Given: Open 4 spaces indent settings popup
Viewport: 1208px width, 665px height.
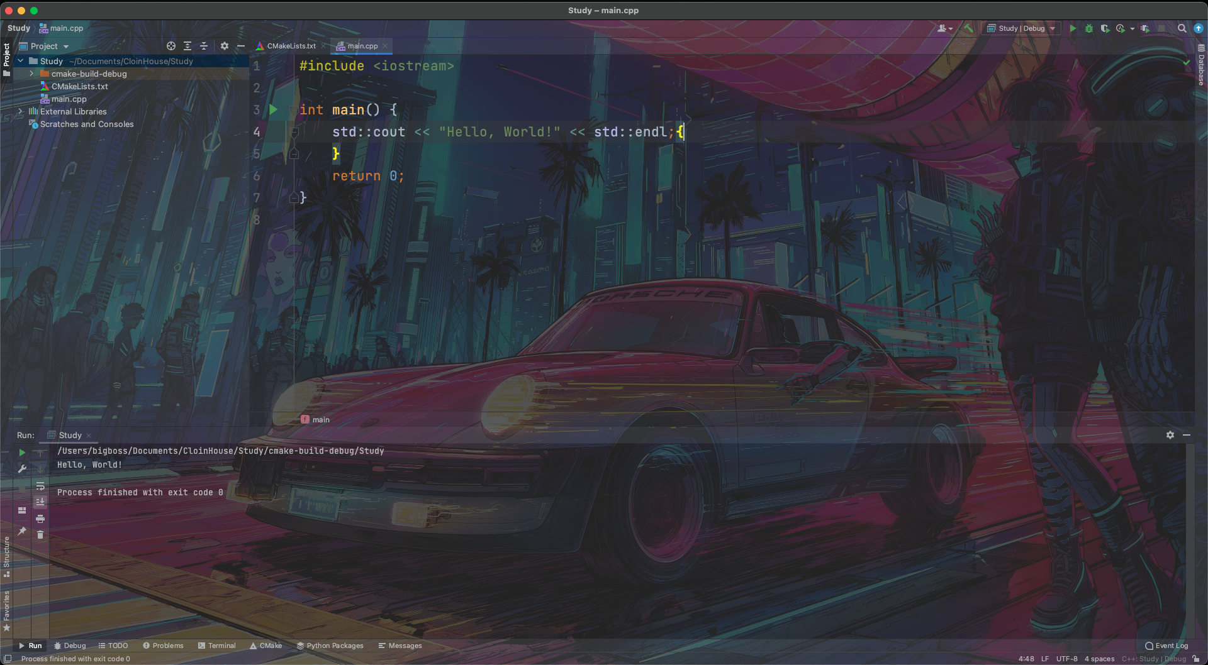Looking at the screenshot, I should pyautogui.click(x=1099, y=659).
